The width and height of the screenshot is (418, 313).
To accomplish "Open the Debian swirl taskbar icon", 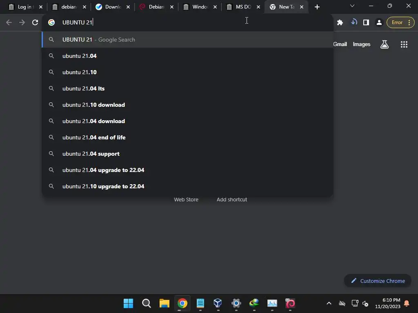I will click(x=290, y=303).
